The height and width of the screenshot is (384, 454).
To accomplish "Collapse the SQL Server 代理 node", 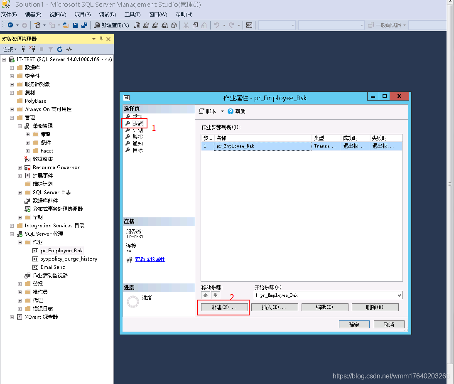I will pyautogui.click(x=12, y=234).
